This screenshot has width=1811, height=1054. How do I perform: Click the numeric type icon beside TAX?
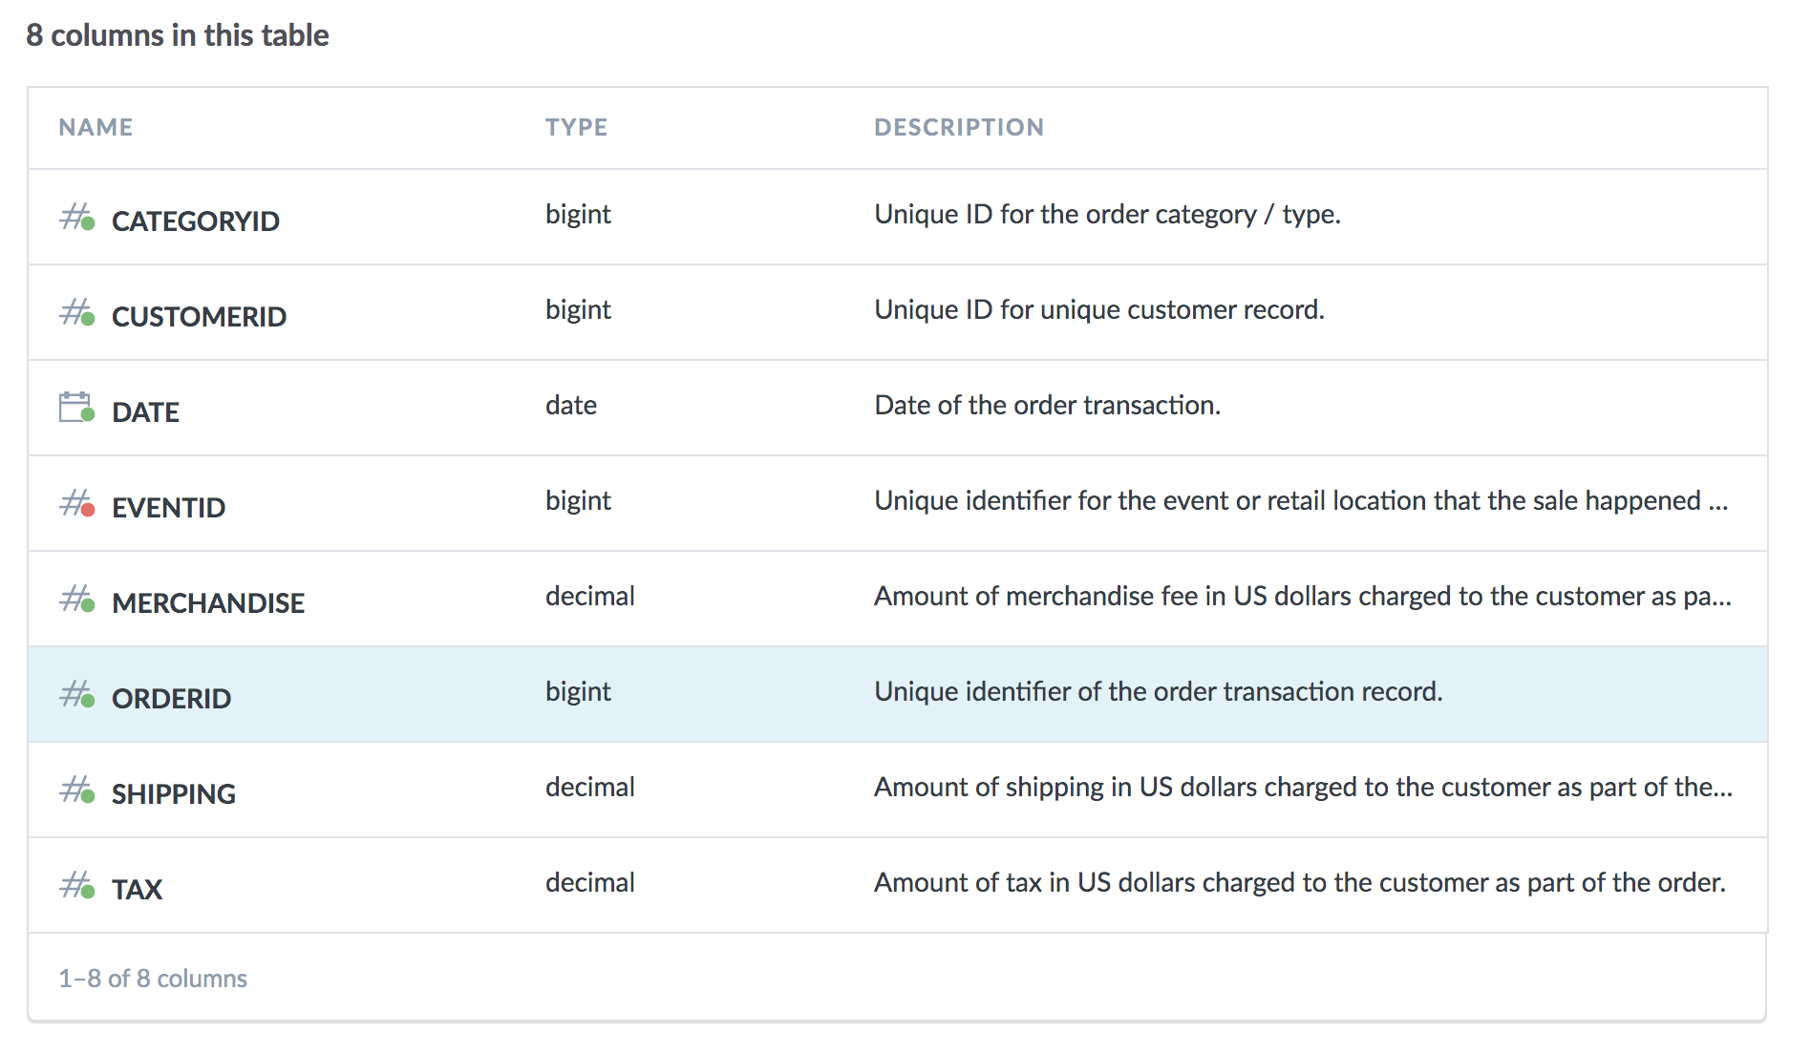click(x=77, y=886)
